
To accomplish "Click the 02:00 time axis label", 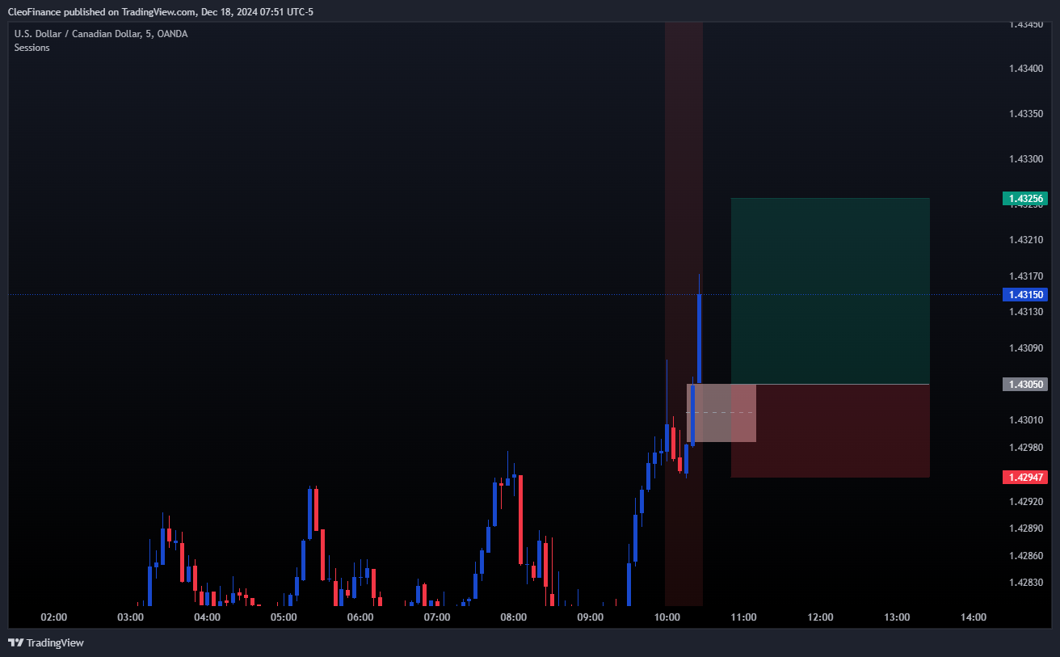I will coord(53,617).
